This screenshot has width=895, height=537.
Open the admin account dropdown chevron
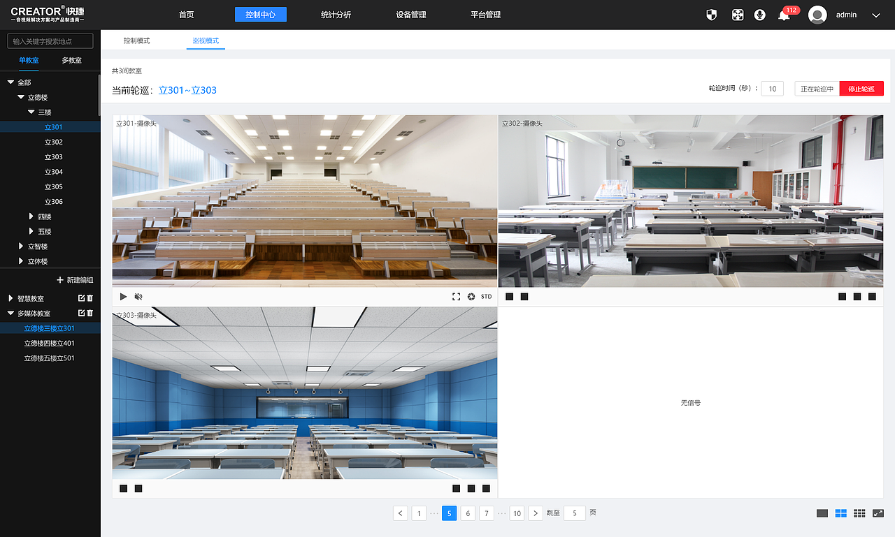point(876,15)
